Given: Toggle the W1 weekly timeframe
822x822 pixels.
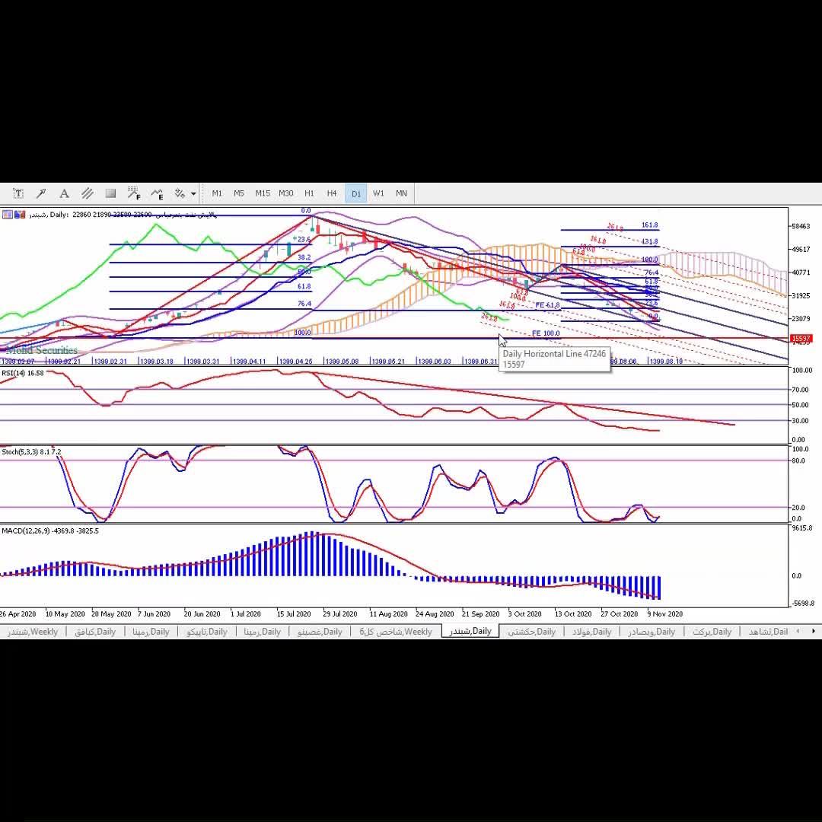Looking at the screenshot, I should click(378, 193).
